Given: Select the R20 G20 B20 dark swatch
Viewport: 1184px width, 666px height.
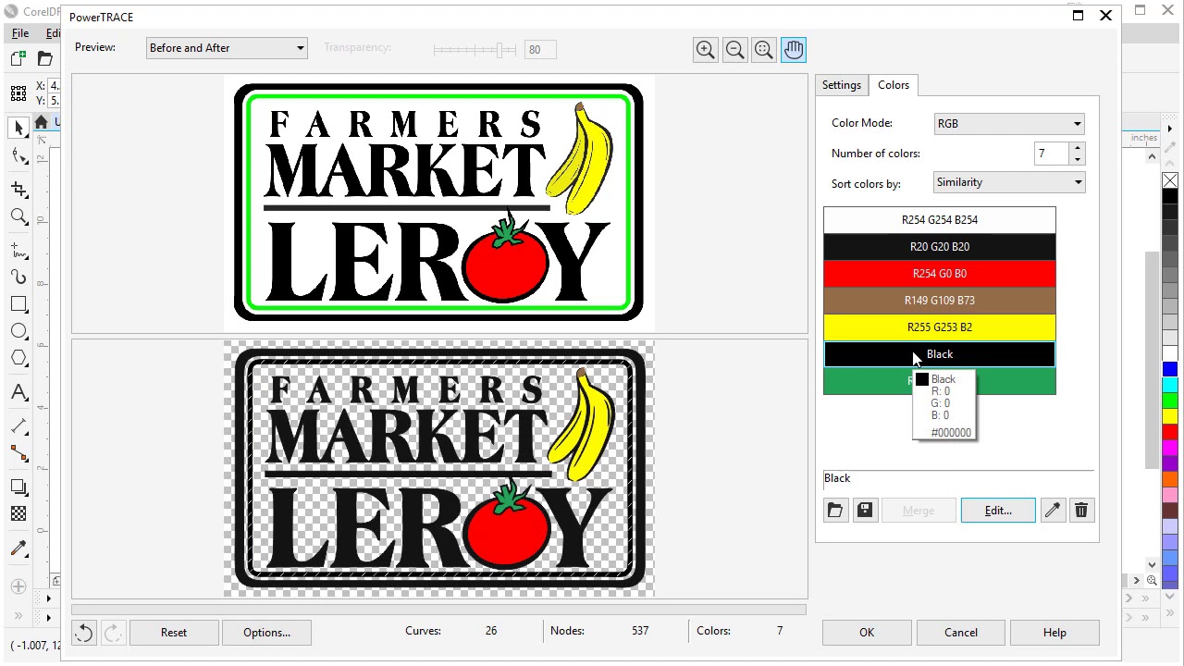Looking at the screenshot, I should [940, 247].
